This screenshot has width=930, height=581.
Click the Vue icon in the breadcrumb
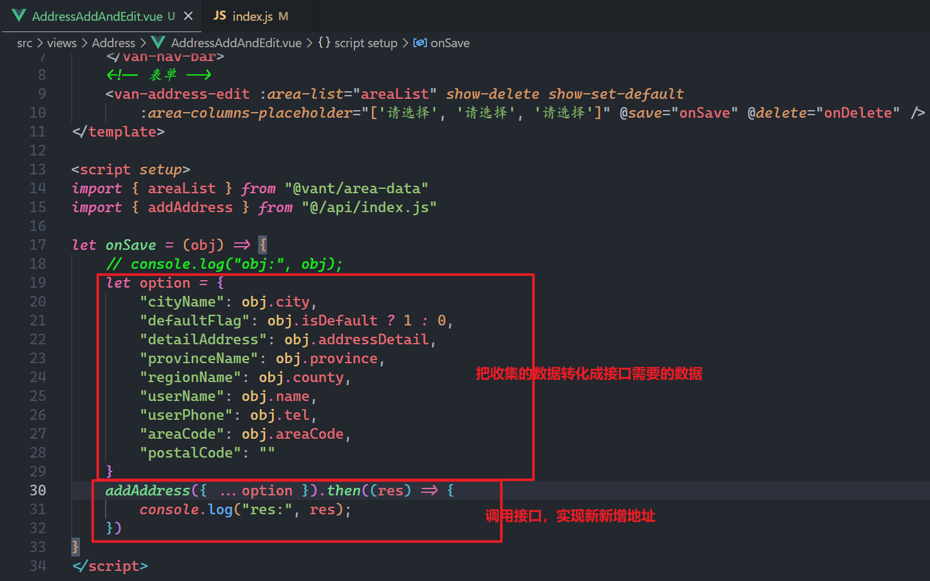pos(159,42)
